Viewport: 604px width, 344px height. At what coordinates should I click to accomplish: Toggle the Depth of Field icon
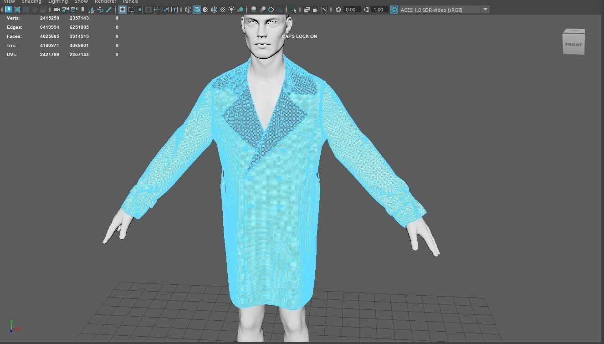click(280, 10)
